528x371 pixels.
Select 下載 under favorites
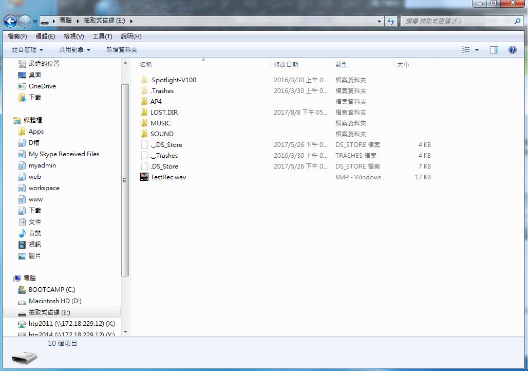(35, 98)
